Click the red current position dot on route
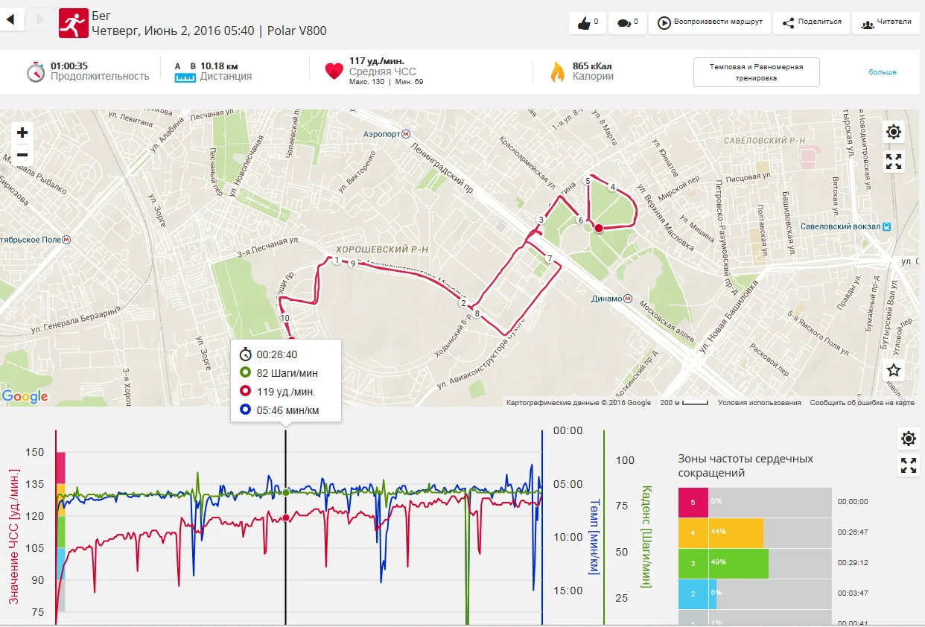This screenshot has width=925, height=627. click(x=598, y=229)
